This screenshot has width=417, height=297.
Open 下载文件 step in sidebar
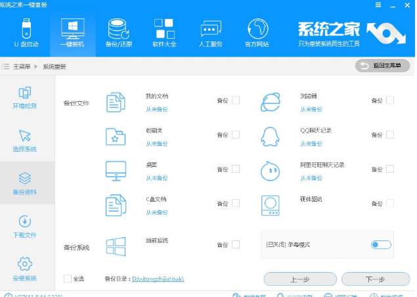tap(25, 226)
